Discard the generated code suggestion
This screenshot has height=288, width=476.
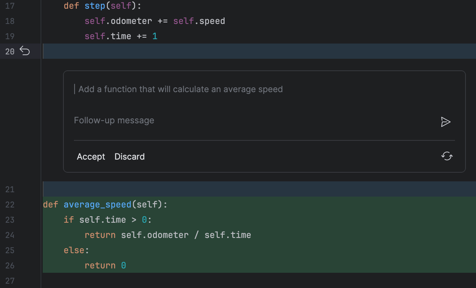pos(129,157)
